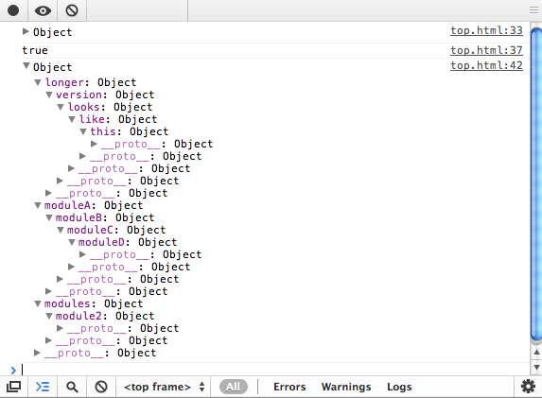The width and height of the screenshot is (542, 398).
Task: Click the top-right hamburger menu icon
Action: [533, 10]
